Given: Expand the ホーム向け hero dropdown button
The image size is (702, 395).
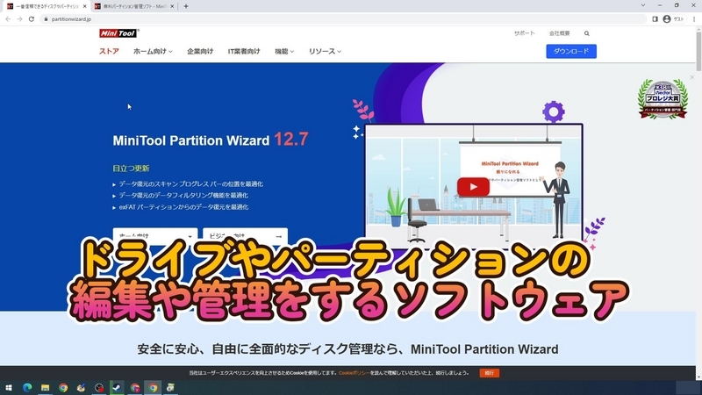Looking at the screenshot, I should coord(155,234).
